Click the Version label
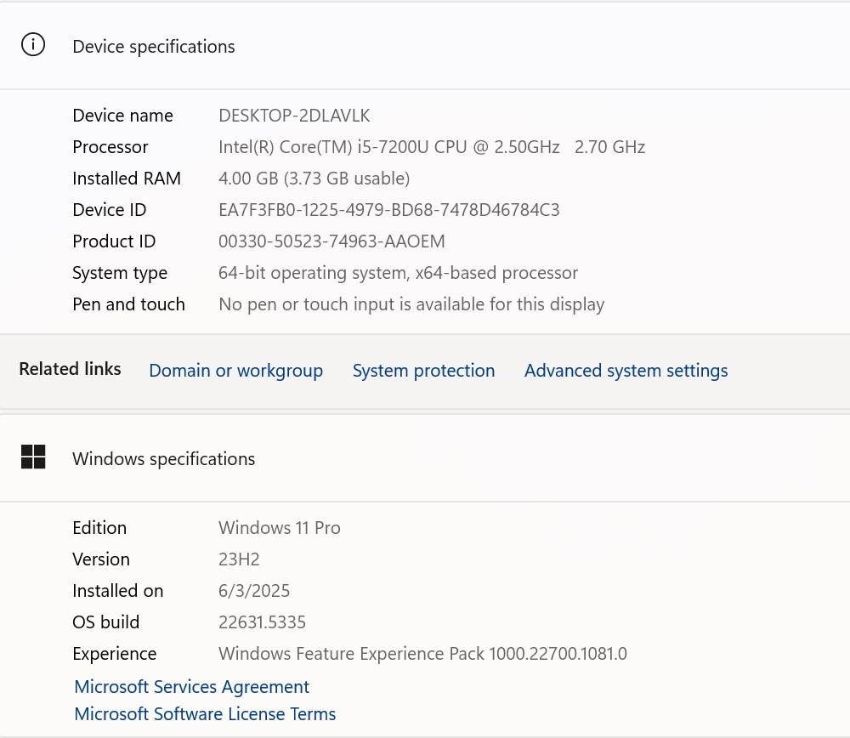 tap(101, 559)
